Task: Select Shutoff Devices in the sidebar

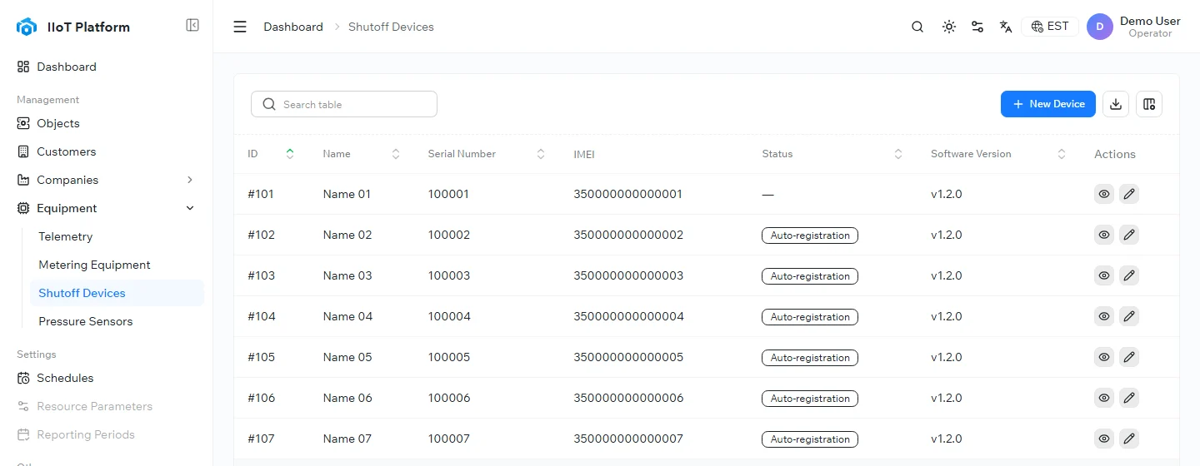Action: pyautogui.click(x=117, y=293)
